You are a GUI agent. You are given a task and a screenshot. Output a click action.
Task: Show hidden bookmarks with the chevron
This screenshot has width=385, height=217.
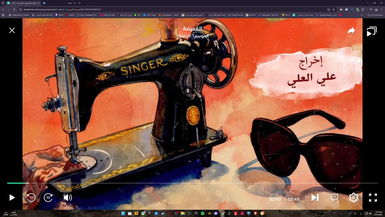tap(362, 15)
